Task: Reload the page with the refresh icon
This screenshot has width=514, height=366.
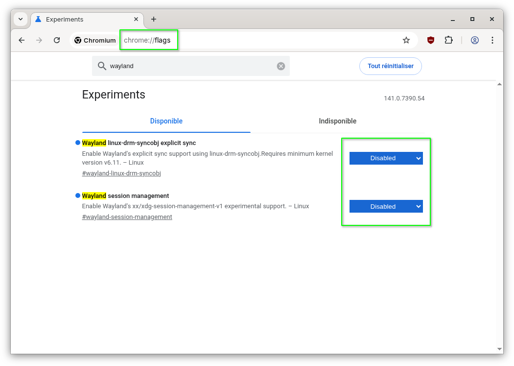Action: tap(57, 40)
